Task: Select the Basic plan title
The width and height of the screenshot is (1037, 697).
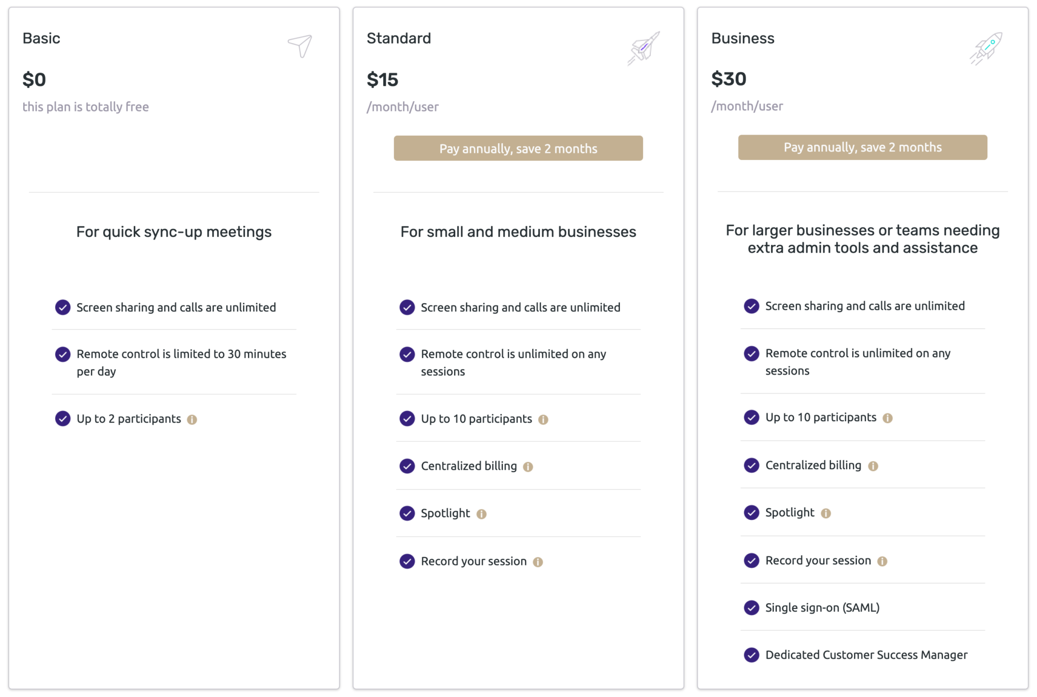Action: [x=42, y=37]
